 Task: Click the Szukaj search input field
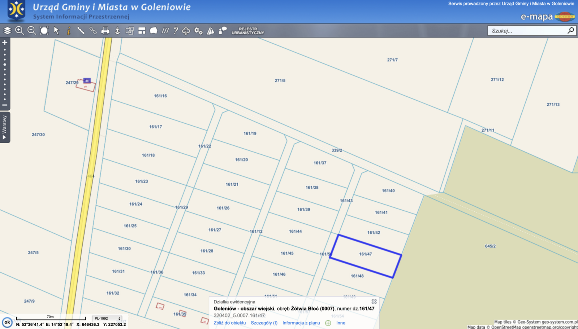pyautogui.click(x=527, y=31)
